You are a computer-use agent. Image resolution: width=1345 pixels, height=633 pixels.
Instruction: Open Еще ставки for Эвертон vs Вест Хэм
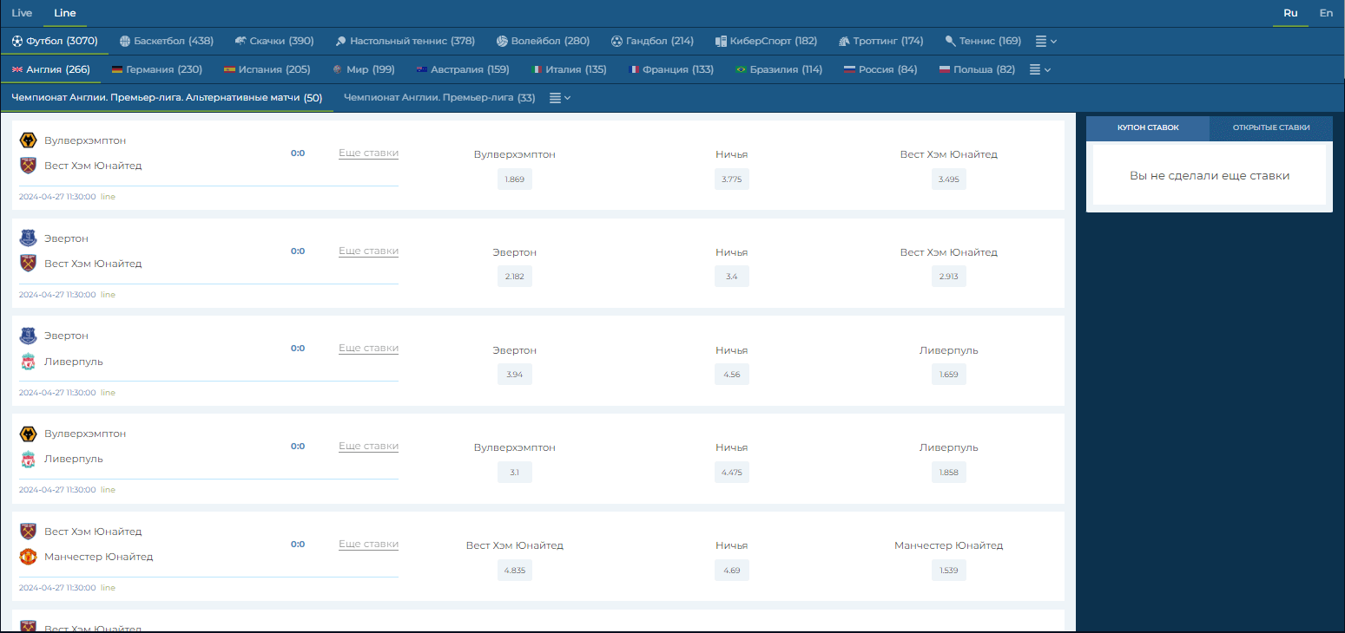368,251
